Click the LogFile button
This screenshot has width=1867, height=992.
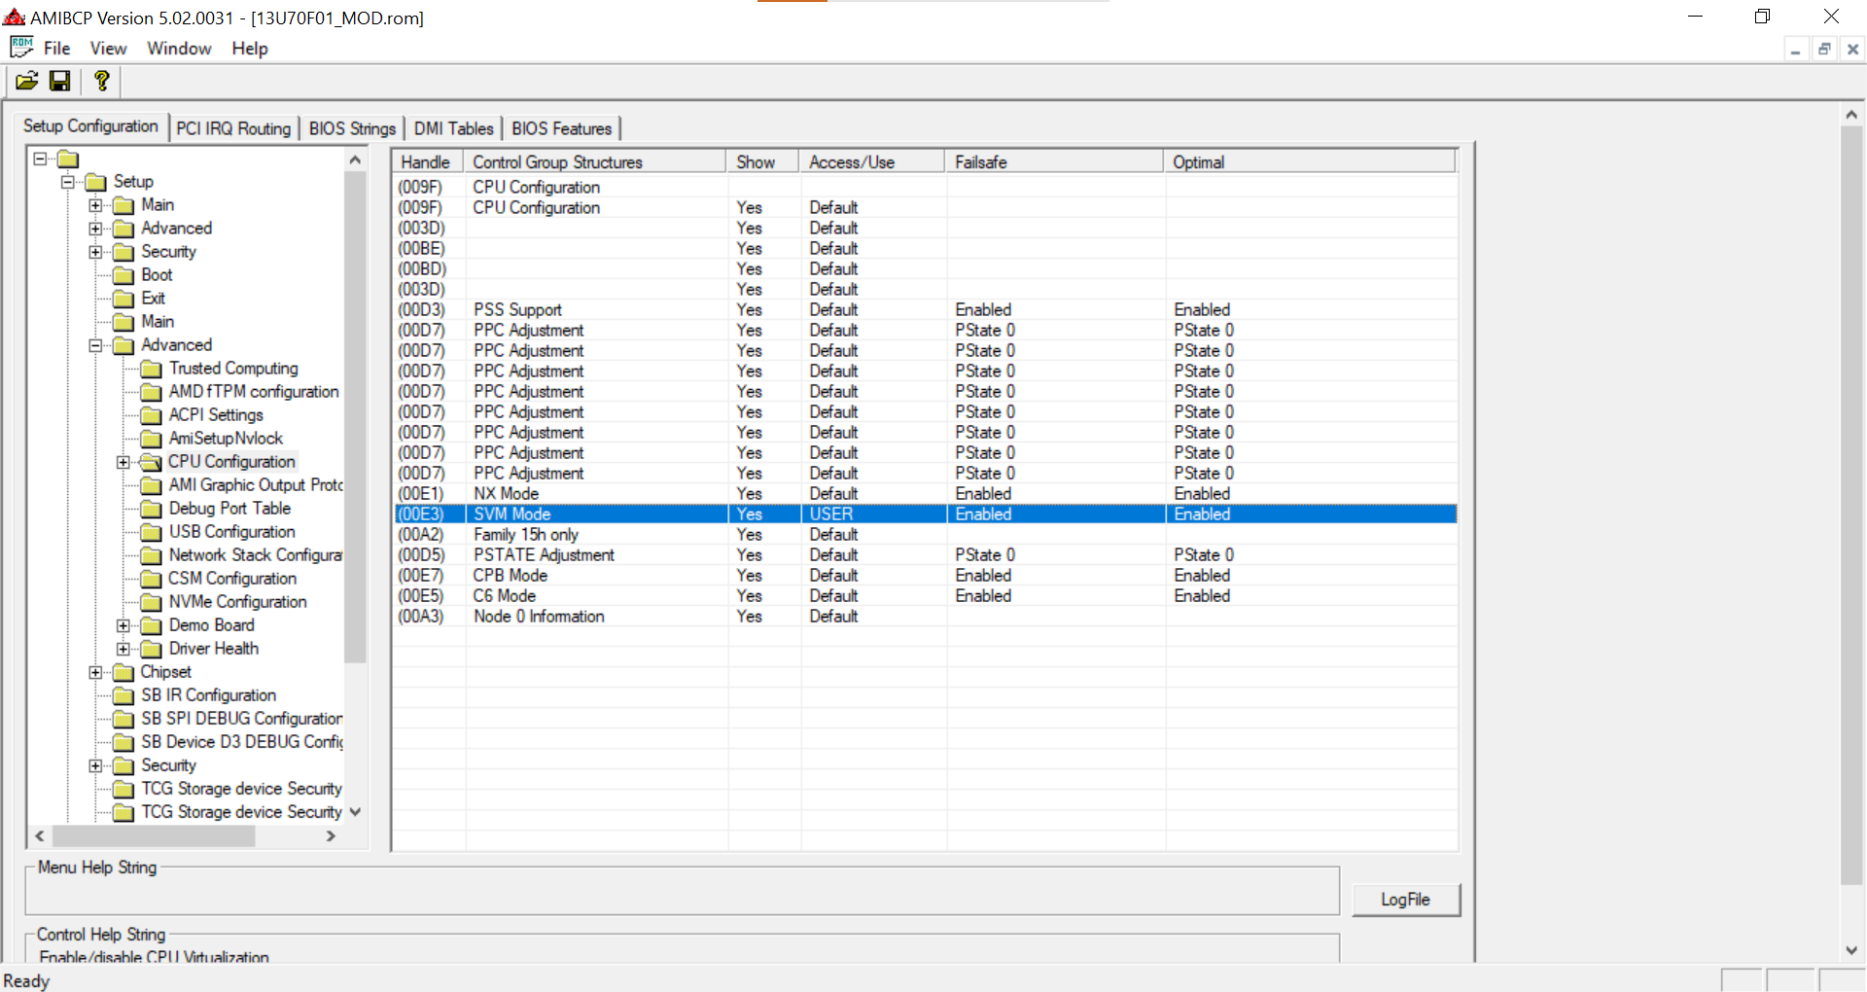[1405, 900]
